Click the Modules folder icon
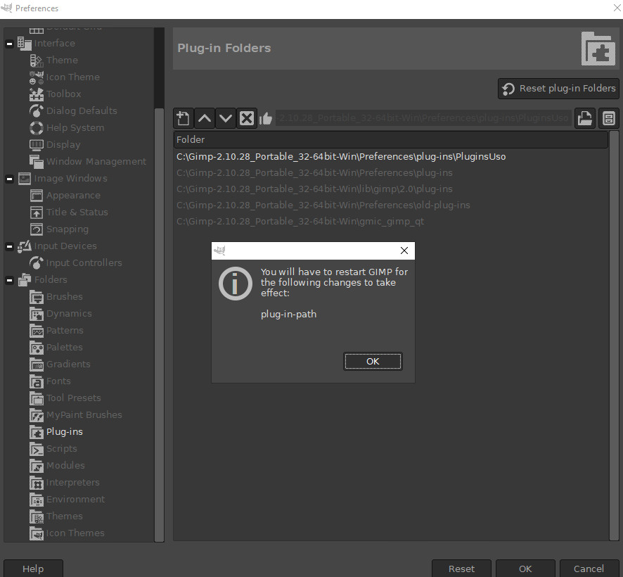This screenshot has width=623, height=577. [x=37, y=466]
